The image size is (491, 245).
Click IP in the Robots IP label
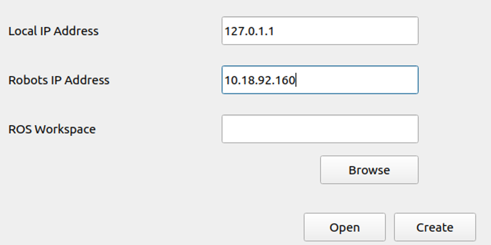[56, 80]
